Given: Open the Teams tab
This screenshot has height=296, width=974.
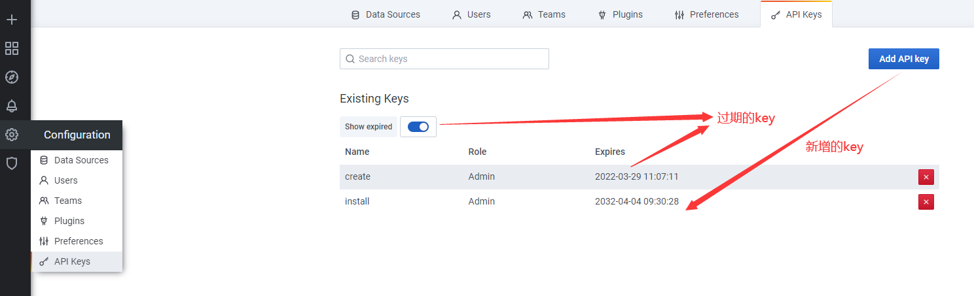Looking at the screenshot, I should pos(544,14).
